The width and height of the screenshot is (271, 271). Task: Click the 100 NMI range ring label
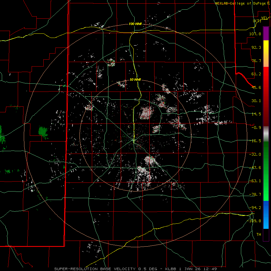(135, 24)
